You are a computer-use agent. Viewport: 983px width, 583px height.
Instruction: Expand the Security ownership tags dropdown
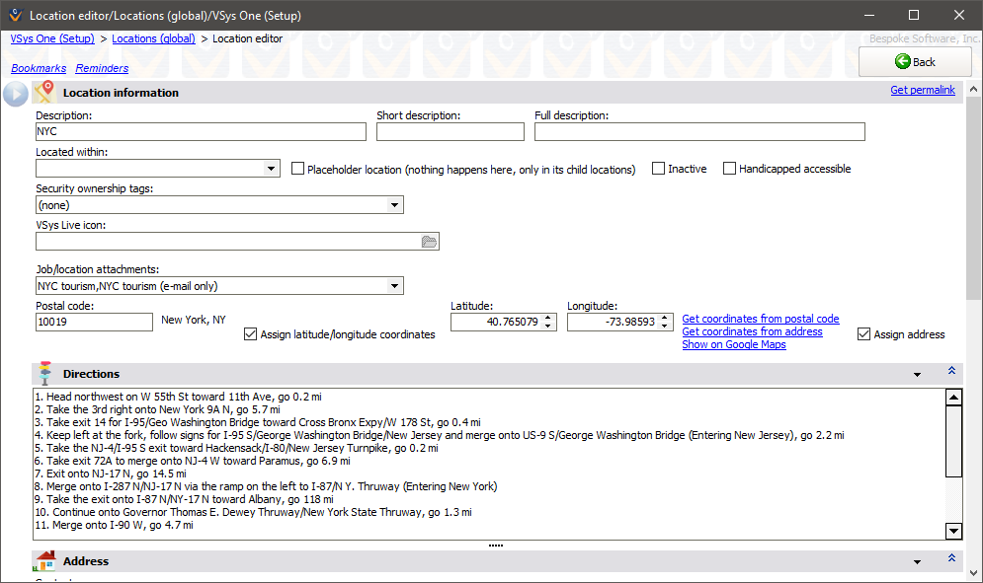pos(395,205)
